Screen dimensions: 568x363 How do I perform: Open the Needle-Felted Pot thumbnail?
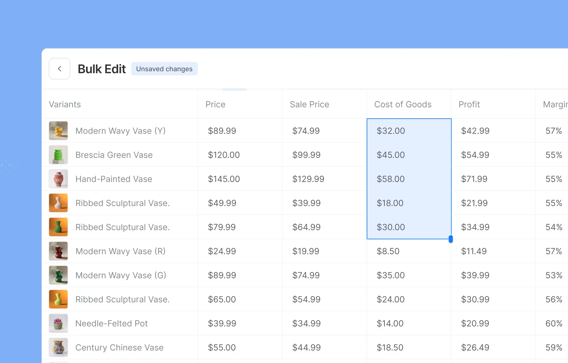pyautogui.click(x=58, y=323)
